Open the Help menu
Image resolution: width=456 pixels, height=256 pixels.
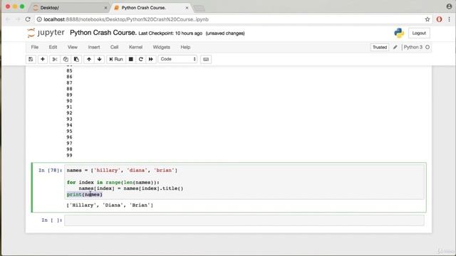point(185,47)
